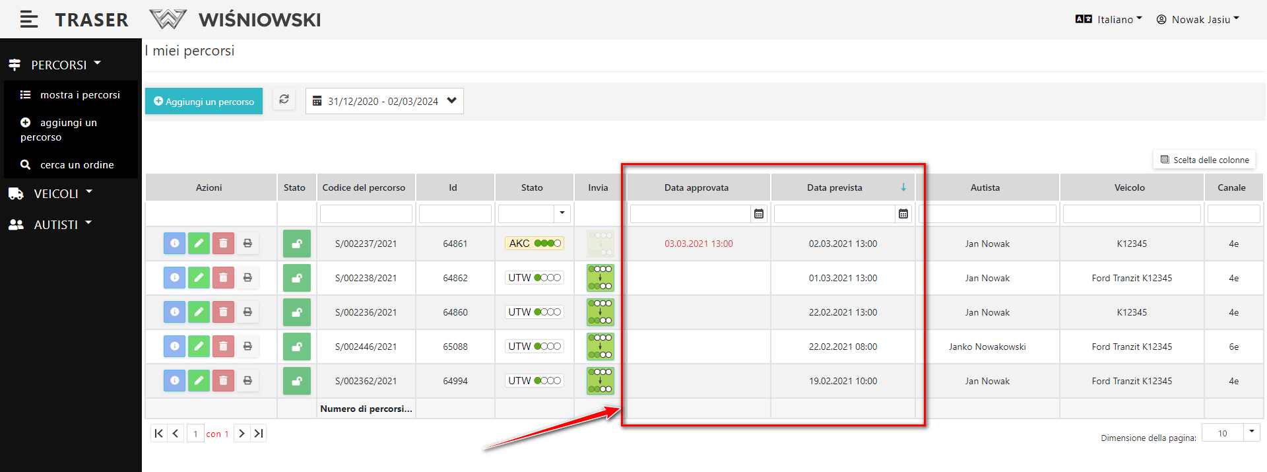Open the Stato filter dropdown

[562, 213]
